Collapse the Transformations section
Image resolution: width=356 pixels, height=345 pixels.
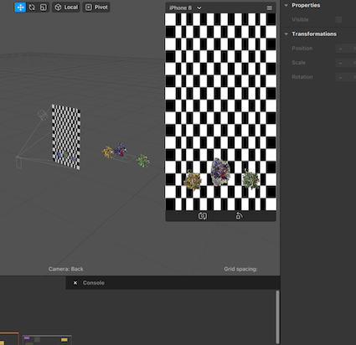(x=286, y=34)
